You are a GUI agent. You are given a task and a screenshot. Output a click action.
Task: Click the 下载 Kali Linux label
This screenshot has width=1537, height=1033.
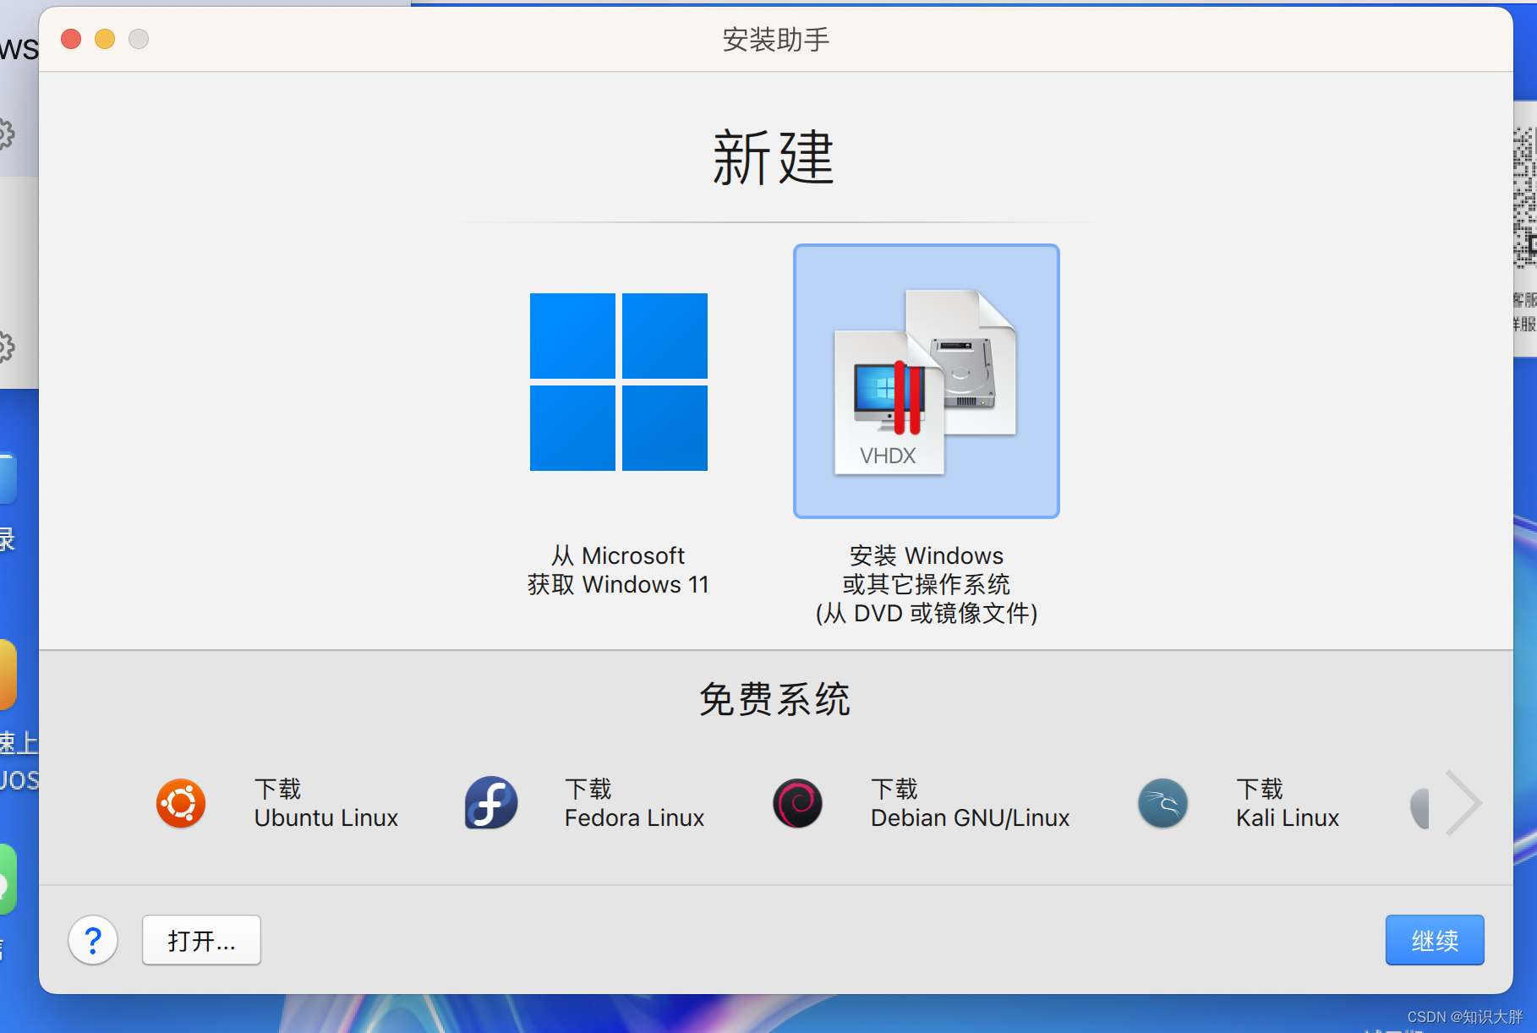1288,803
